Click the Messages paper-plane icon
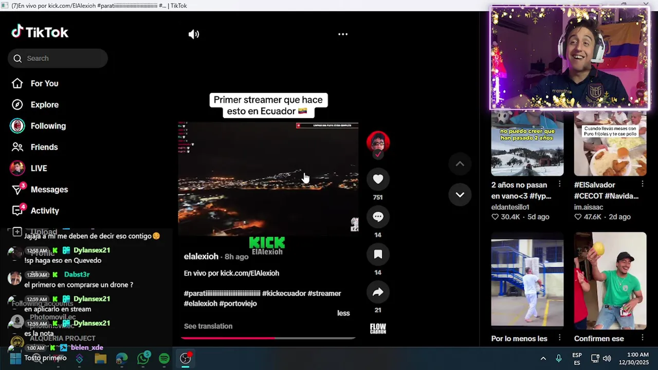 pyautogui.click(x=17, y=190)
